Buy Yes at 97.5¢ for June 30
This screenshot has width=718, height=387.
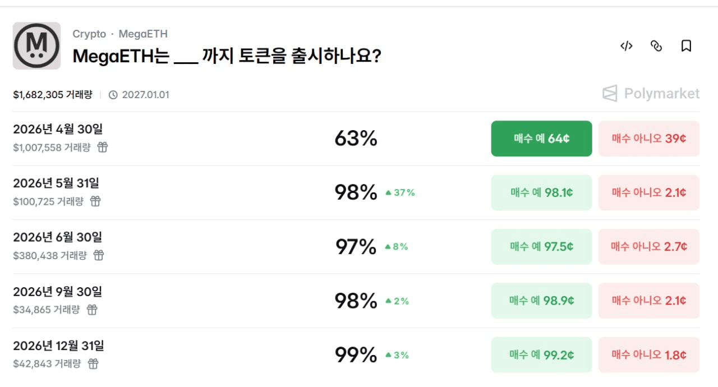click(541, 247)
